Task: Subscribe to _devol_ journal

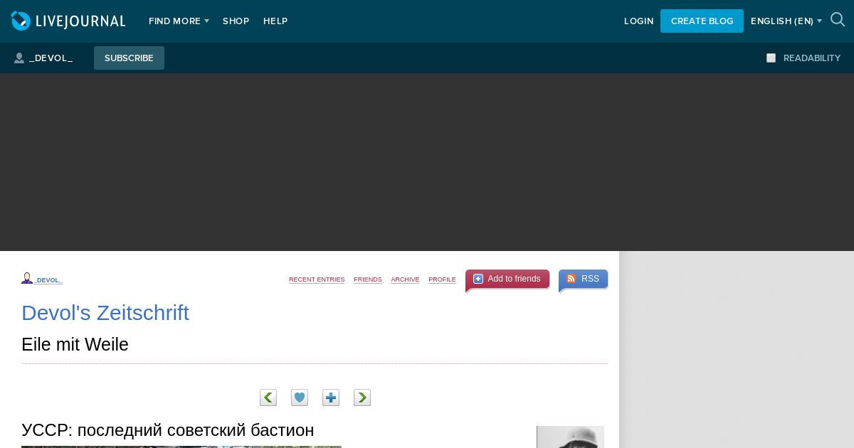Action: click(129, 58)
